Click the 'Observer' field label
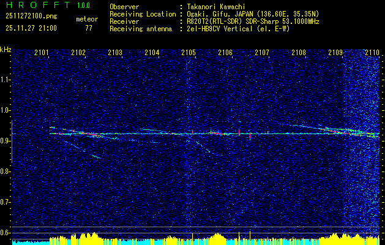This screenshot has height=245, width=385. click(x=124, y=7)
